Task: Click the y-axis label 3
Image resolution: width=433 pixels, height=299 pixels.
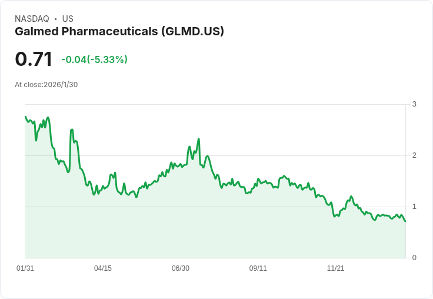Action: [414, 104]
